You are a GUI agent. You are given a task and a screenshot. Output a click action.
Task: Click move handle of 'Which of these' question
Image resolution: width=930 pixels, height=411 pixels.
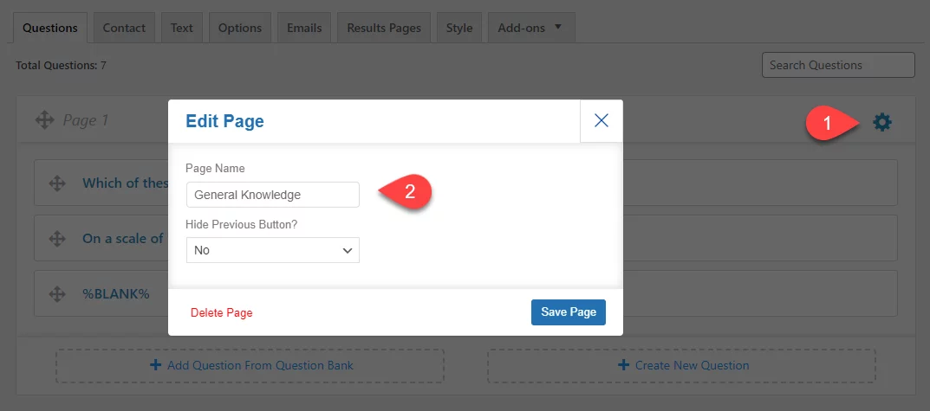coord(57,183)
